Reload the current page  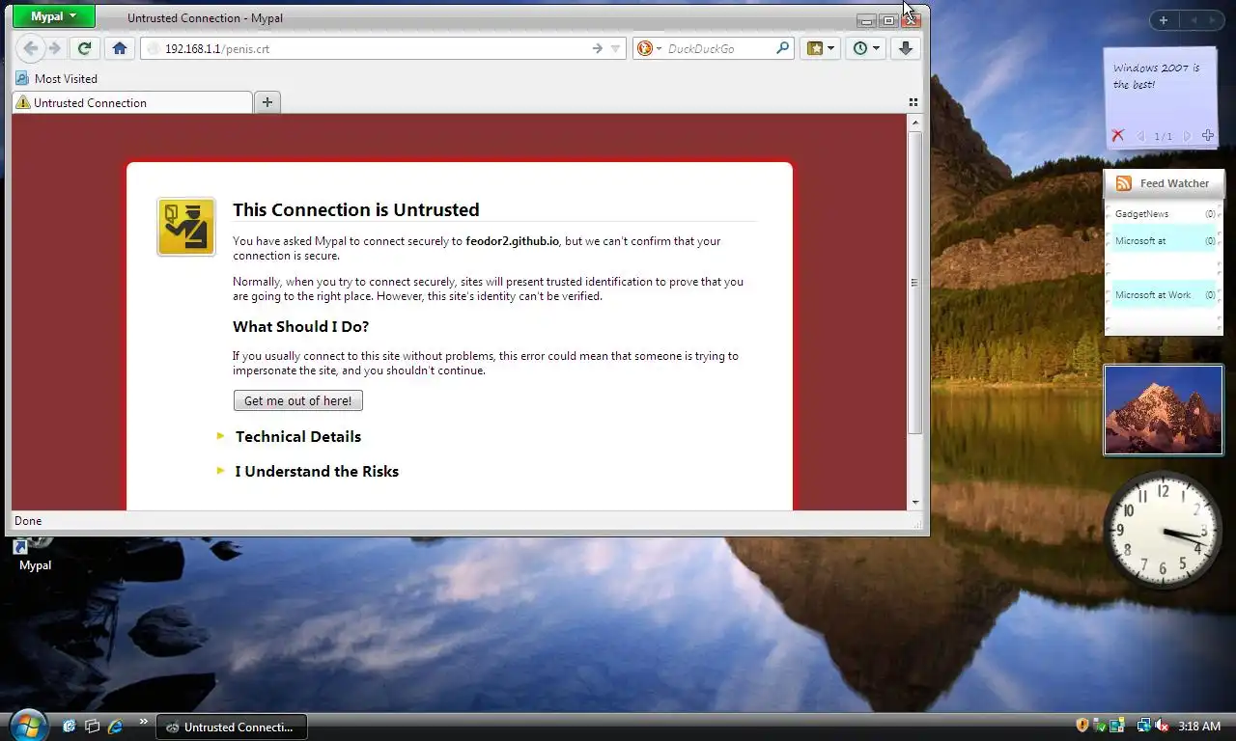coord(84,48)
